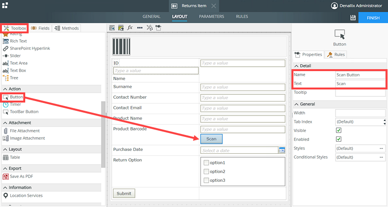The width and height of the screenshot is (388, 207).
Task: Click the fx expression icon in canvas toolbar
Action: 130,28
